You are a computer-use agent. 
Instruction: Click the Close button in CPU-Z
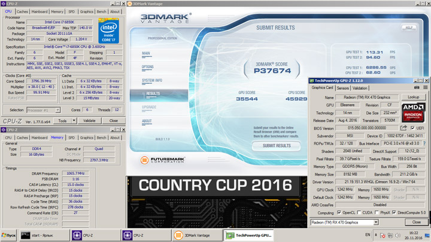tap(114, 121)
